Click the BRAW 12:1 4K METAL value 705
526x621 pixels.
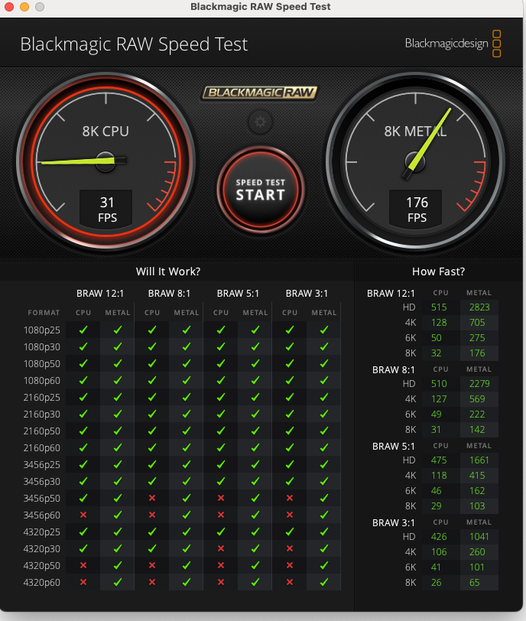pyautogui.click(x=477, y=323)
